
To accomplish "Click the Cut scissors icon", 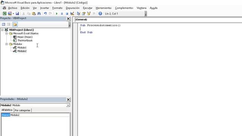I will tap(23, 14).
